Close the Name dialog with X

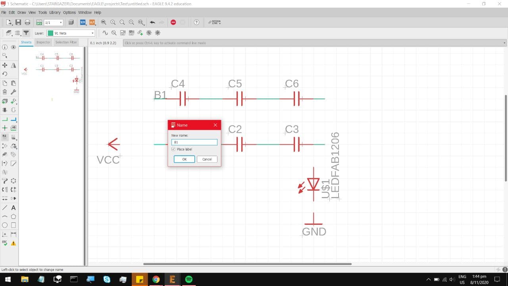pyautogui.click(x=216, y=125)
